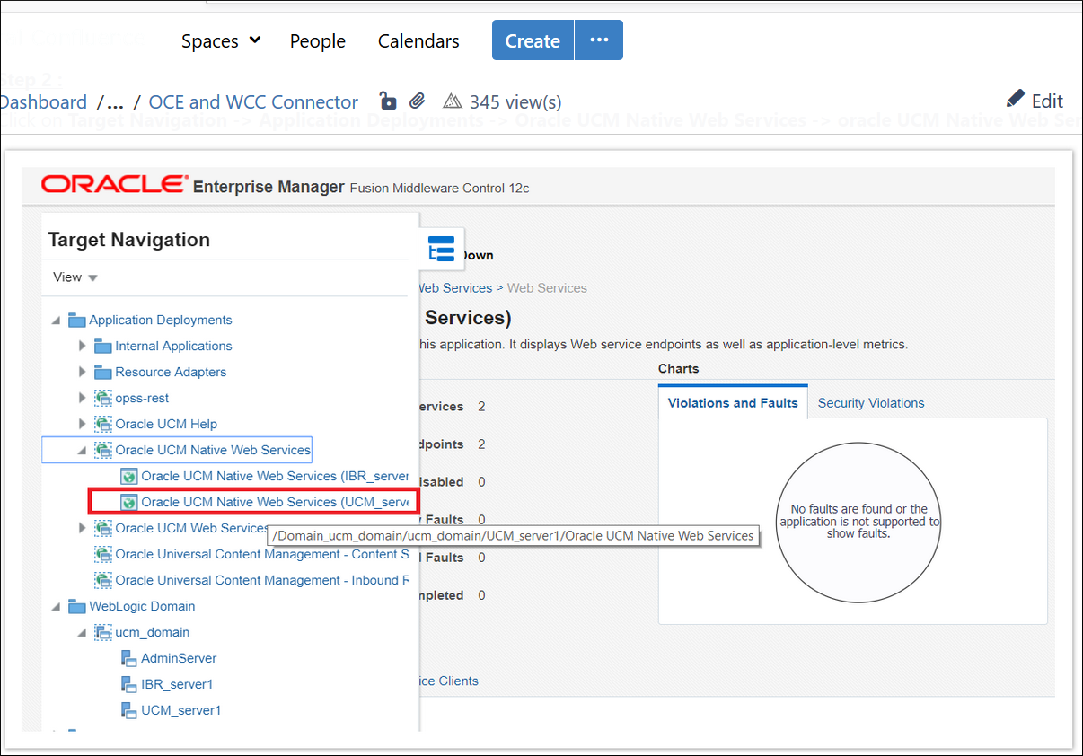Collapse the Oracle UCM Native Web Services node

click(83, 451)
